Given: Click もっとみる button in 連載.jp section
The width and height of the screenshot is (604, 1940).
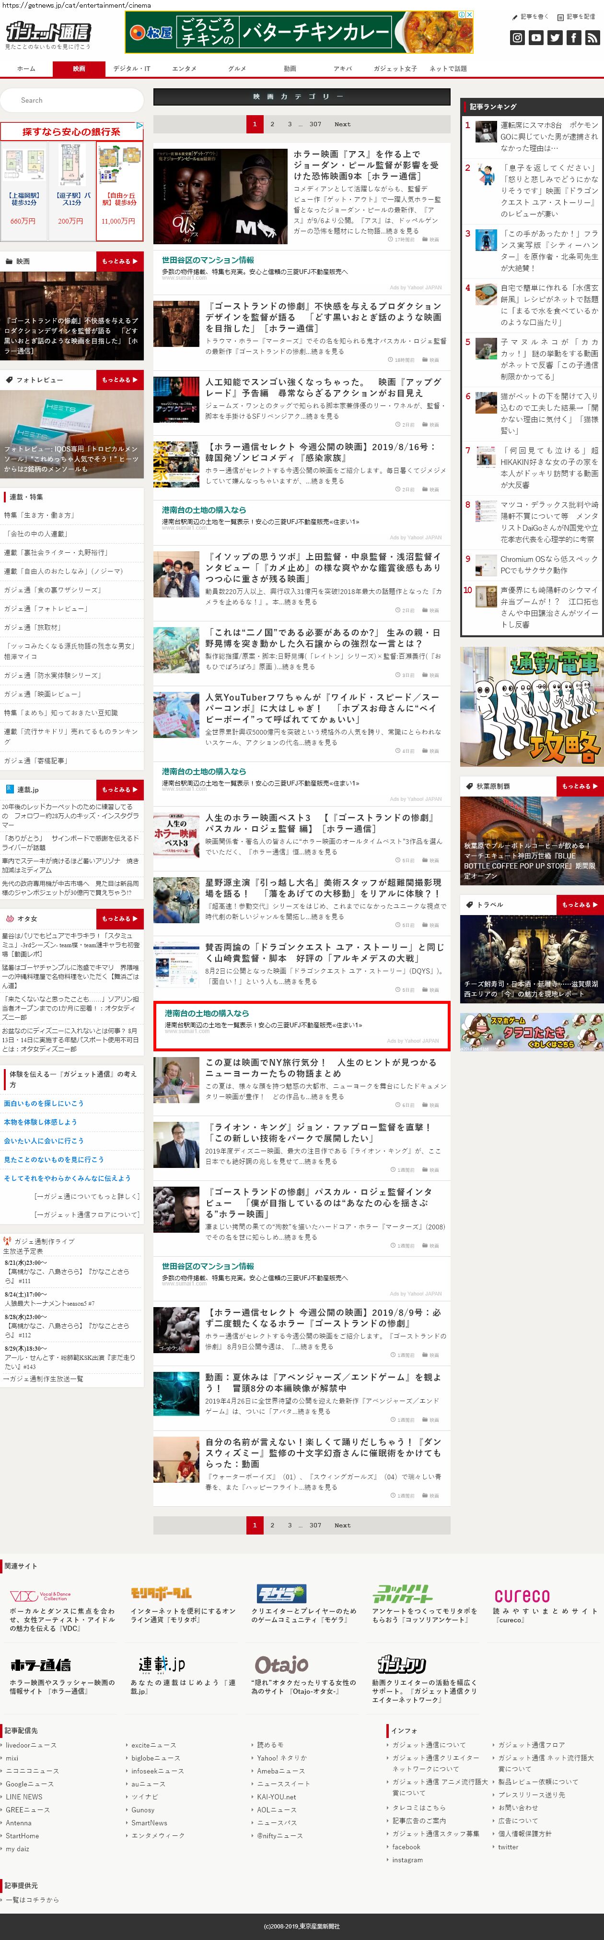Looking at the screenshot, I should 119,789.
